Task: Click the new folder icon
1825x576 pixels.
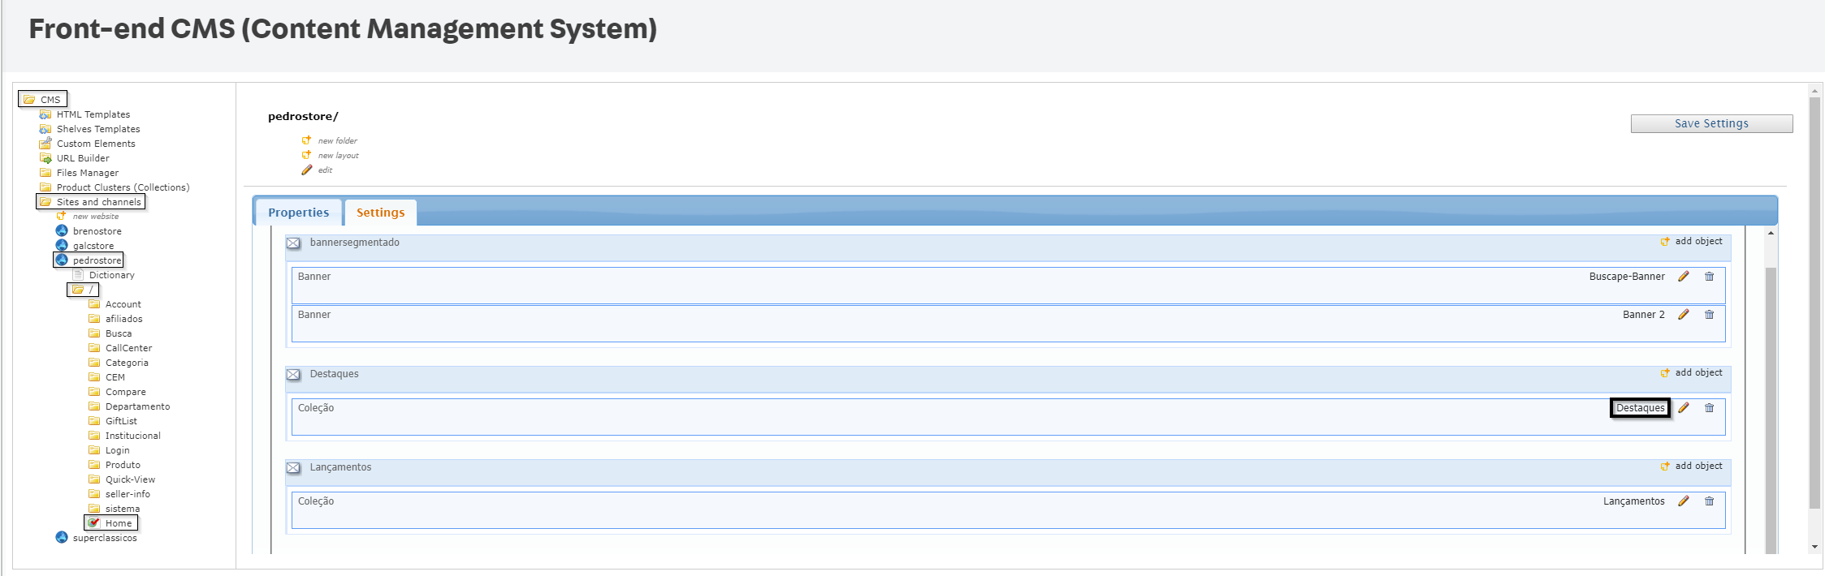Action: pos(307,140)
